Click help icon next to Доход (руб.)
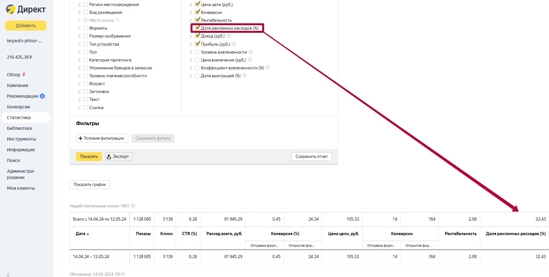The width and height of the screenshot is (549, 277). click(229, 36)
